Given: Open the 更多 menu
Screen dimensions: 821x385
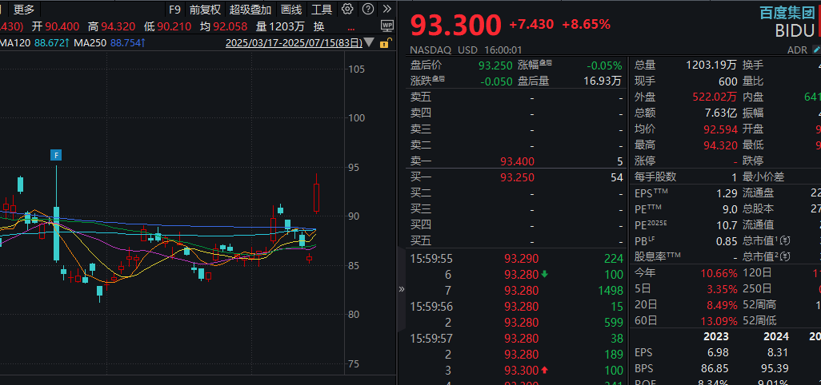Looking at the screenshot, I should tap(24, 9).
